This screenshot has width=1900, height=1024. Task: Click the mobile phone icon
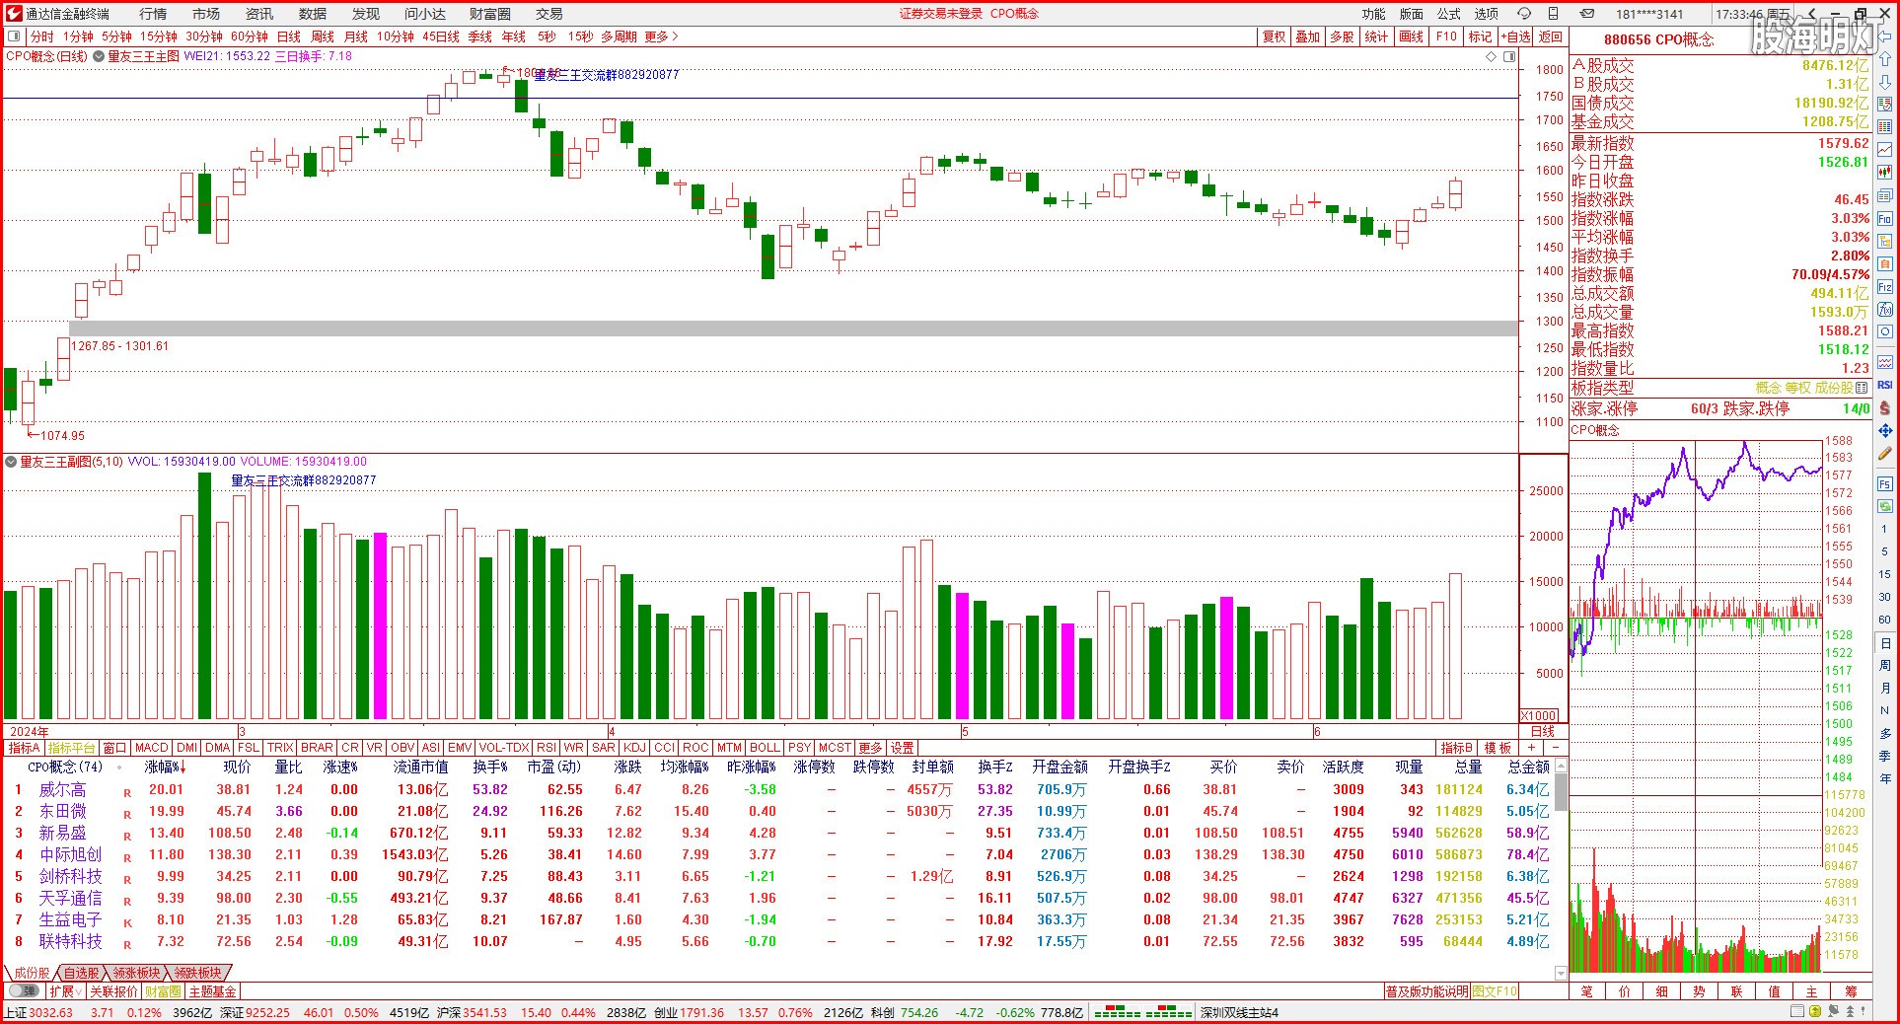[1554, 13]
